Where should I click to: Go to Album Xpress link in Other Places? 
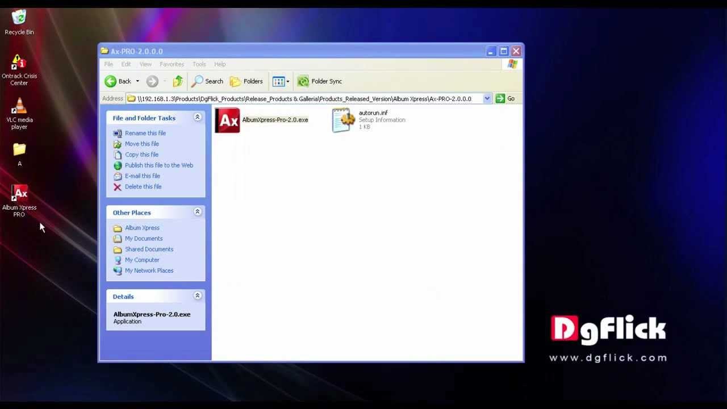point(142,228)
